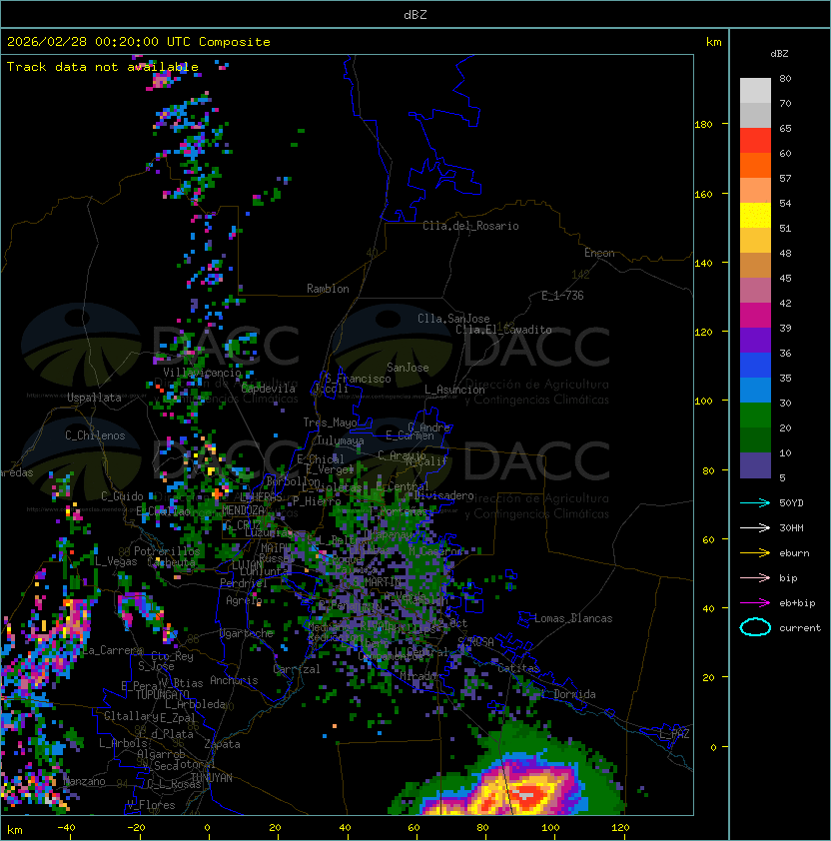The height and width of the screenshot is (841, 831).
Task: Click the white 30HM arrow legend icon
Action: (x=755, y=527)
